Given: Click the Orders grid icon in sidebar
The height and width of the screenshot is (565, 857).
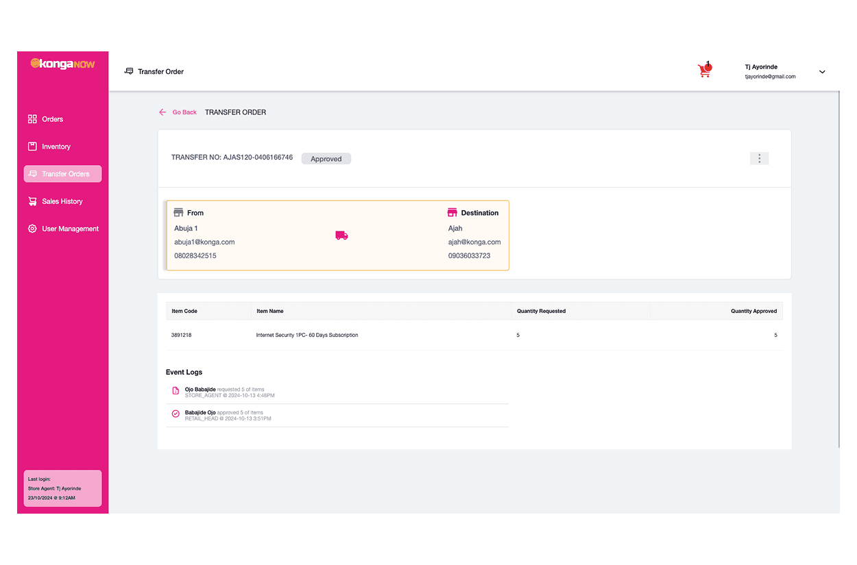Looking at the screenshot, I should coord(32,119).
